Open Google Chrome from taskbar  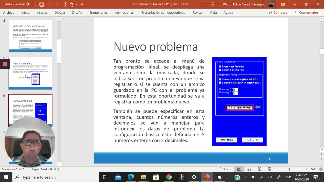tap(169, 177)
